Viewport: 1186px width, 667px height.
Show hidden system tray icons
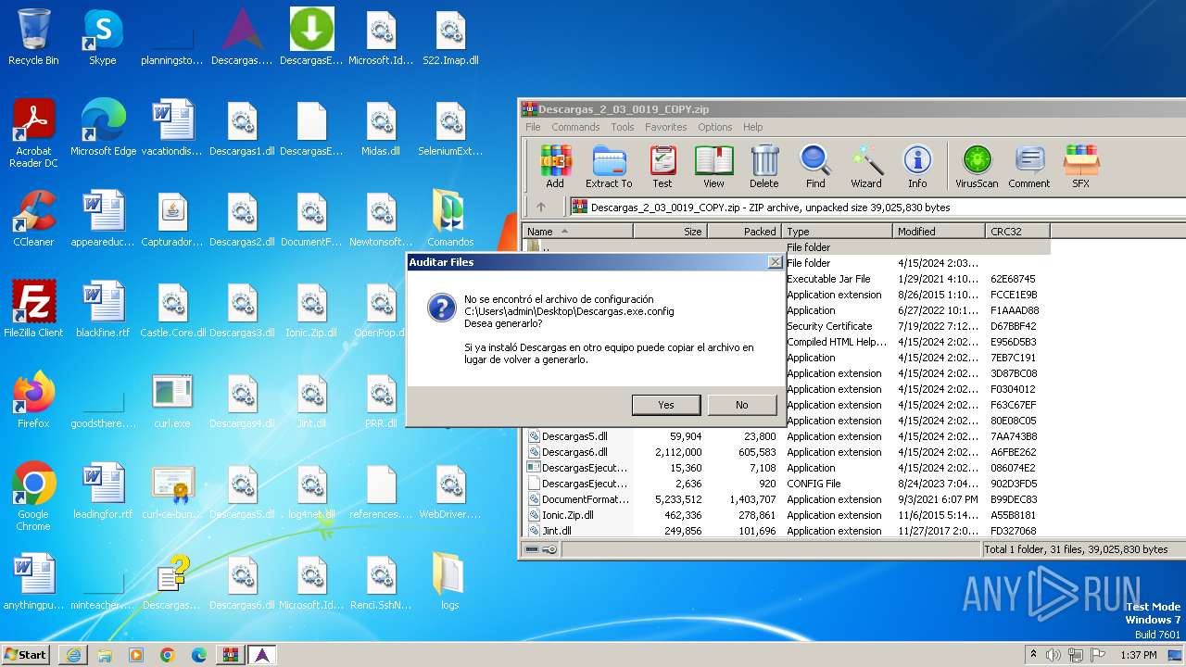(x=1033, y=655)
